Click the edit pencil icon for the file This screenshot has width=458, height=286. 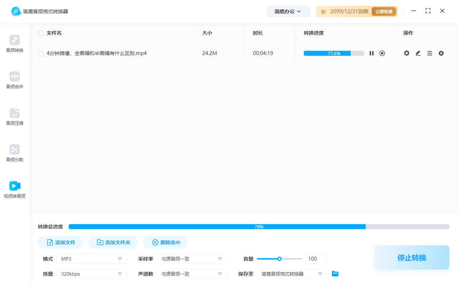tap(418, 53)
